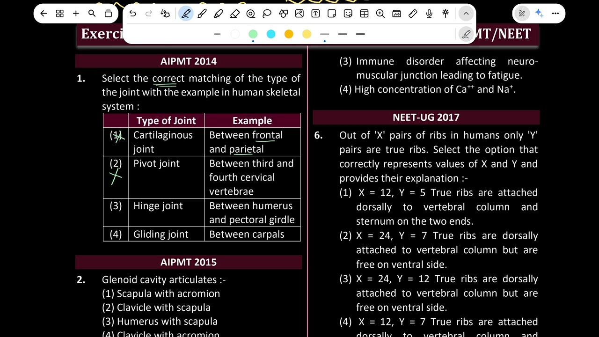Pick the orange color swatch
The width and height of the screenshot is (599, 337).
coord(289,34)
